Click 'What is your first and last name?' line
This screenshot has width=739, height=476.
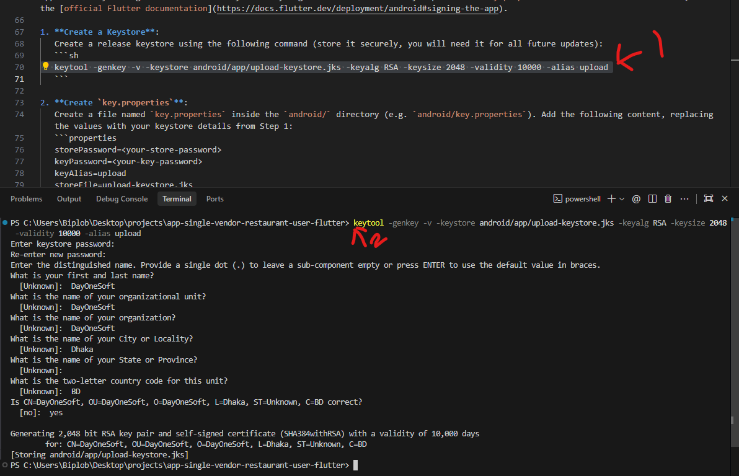82,276
